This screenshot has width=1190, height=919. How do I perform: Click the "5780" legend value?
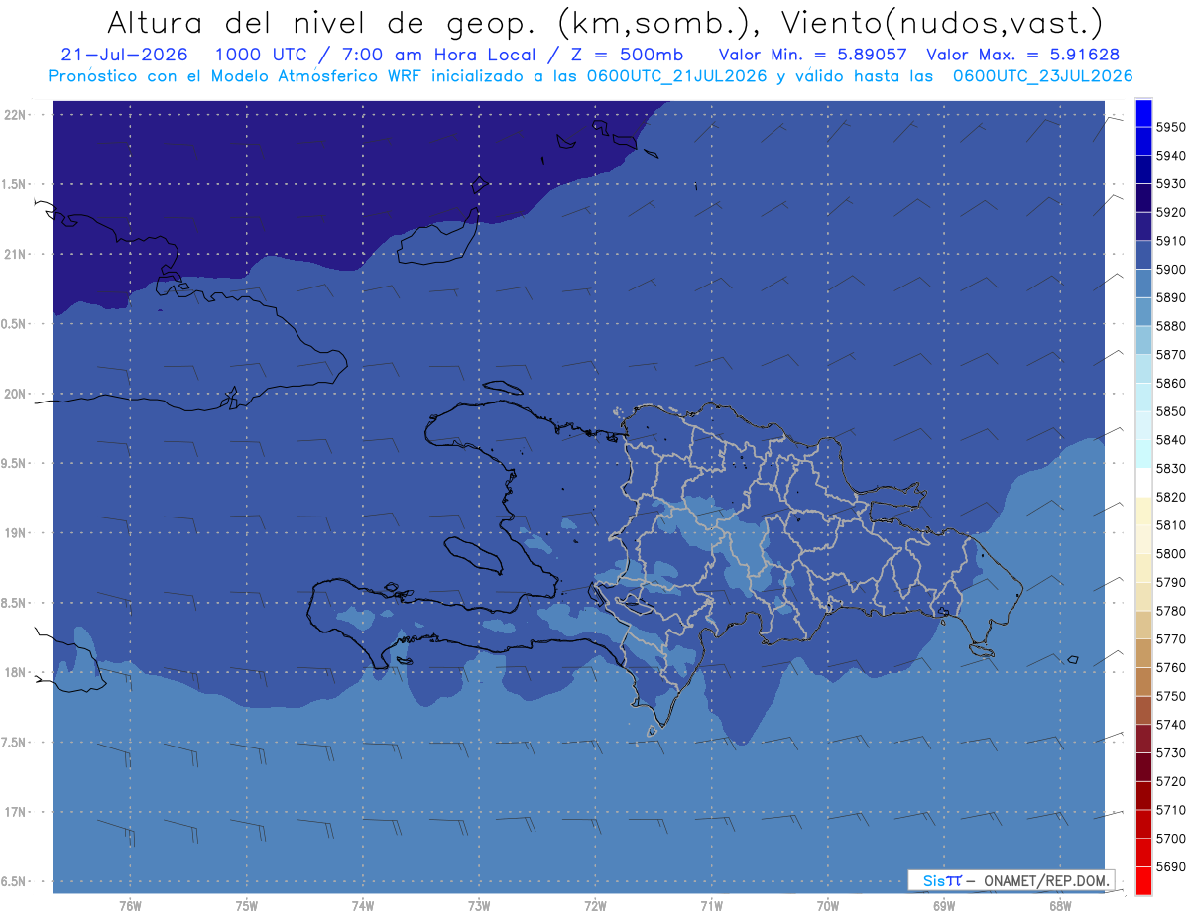pyautogui.click(x=1170, y=611)
